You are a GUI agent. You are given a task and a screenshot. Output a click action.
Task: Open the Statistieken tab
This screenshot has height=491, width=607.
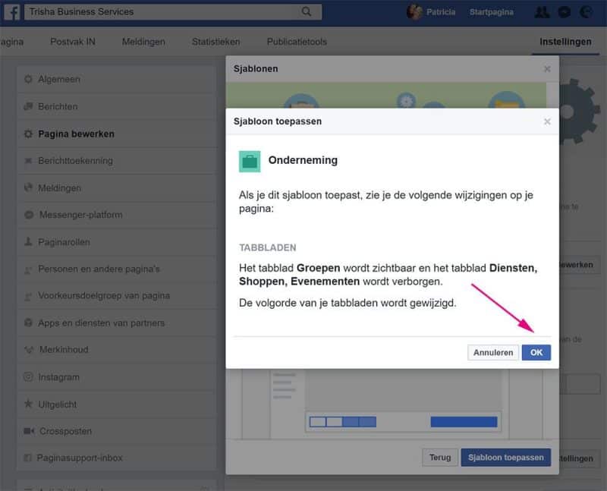[216, 42]
